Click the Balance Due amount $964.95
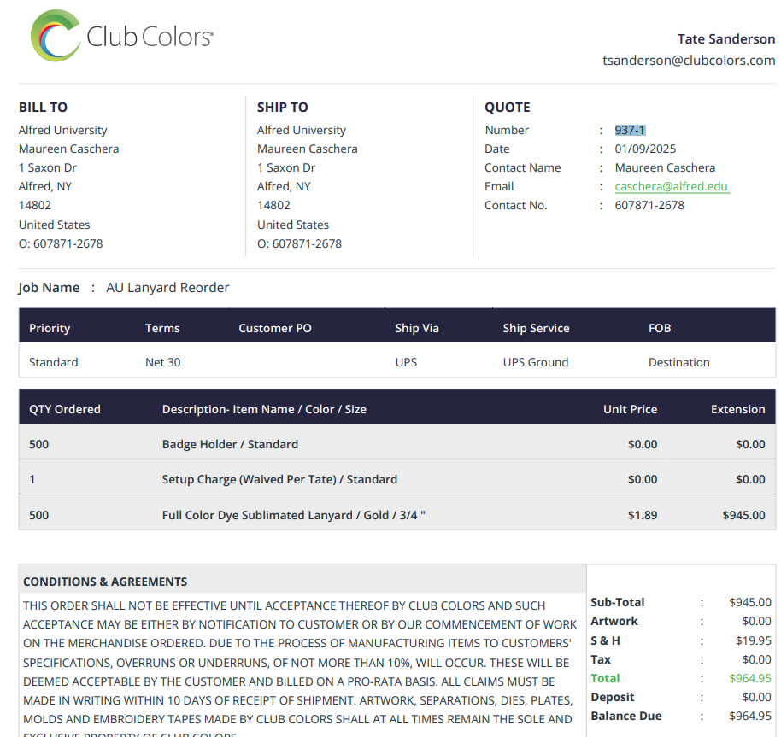 click(750, 716)
